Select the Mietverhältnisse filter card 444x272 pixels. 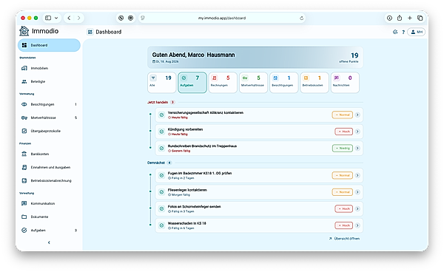coord(253,82)
